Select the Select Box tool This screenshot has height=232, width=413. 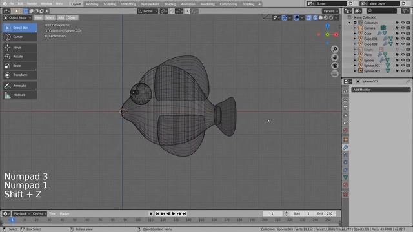[x=20, y=28]
